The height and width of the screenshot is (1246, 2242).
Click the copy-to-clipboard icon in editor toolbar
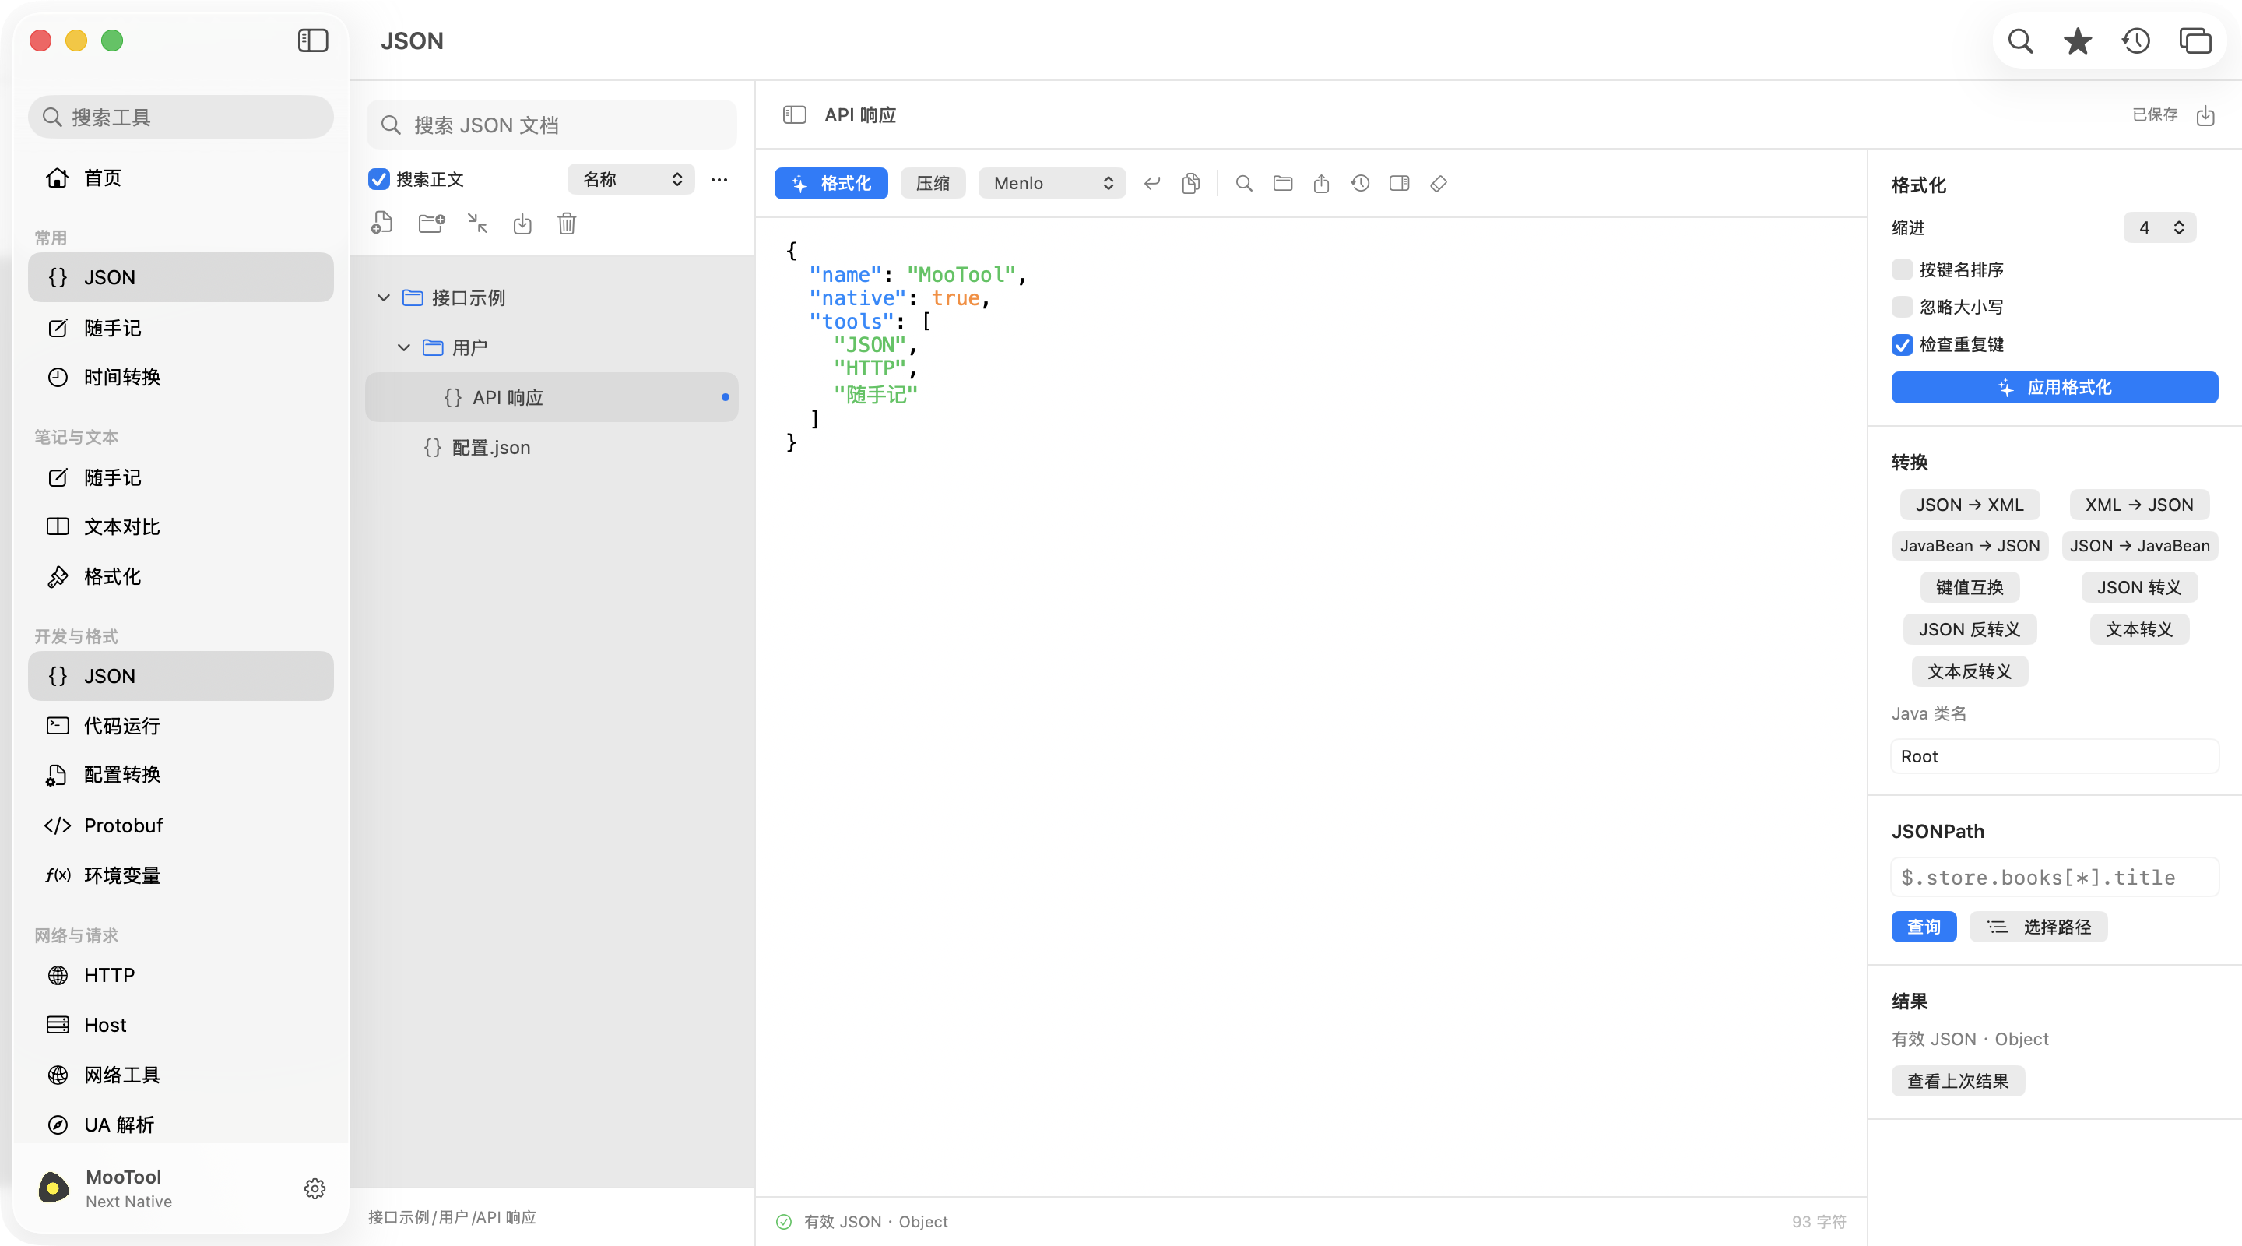tap(1190, 183)
